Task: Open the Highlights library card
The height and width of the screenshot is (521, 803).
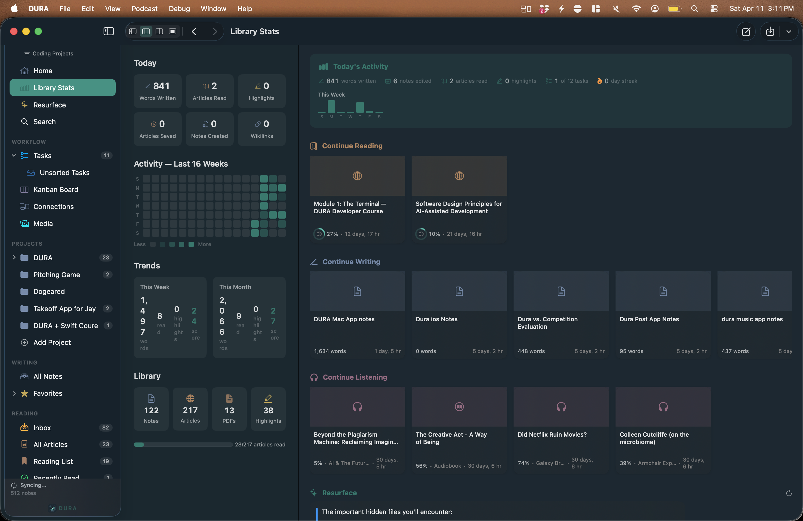Action: coord(268,409)
